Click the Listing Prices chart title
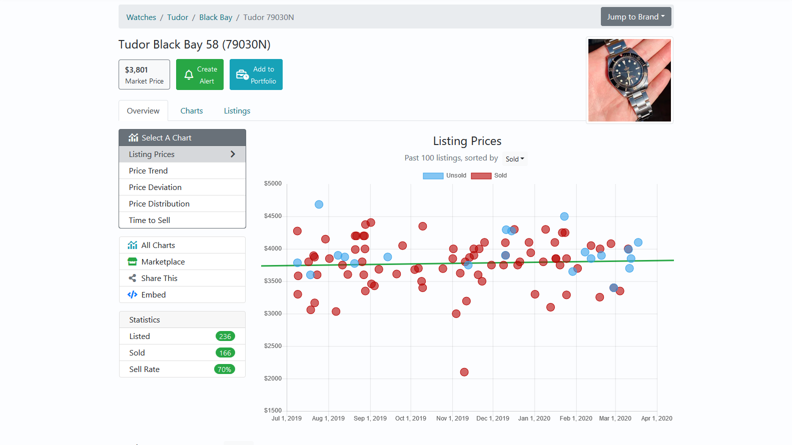Viewport: 792px width, 445px height. [x=467, y=141]
